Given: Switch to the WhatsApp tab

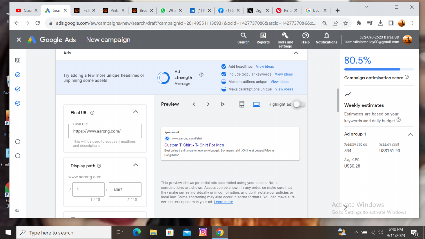Looking at the screenshot, I should click(171, 10).
